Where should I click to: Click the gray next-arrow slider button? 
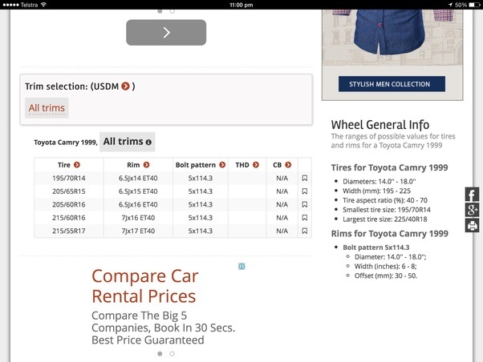[x=166, y=33]
